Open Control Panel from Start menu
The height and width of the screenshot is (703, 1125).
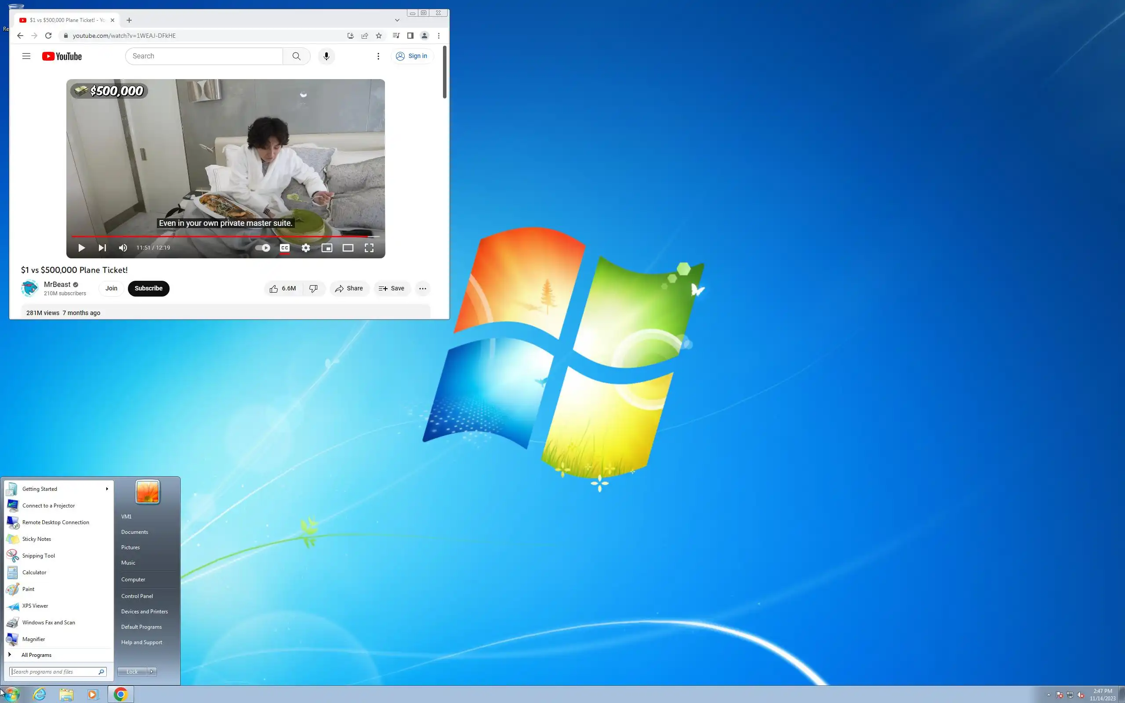coord(137,596)
